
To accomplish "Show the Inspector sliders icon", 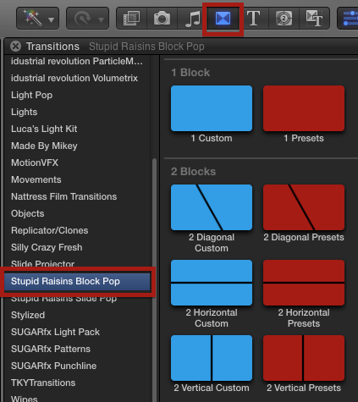I will [349, 19].
